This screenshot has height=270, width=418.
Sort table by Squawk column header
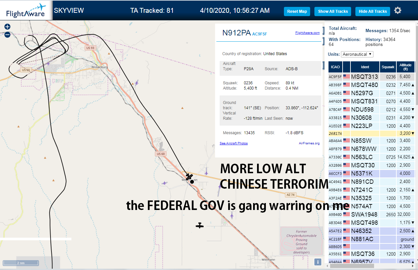[388, 67]
